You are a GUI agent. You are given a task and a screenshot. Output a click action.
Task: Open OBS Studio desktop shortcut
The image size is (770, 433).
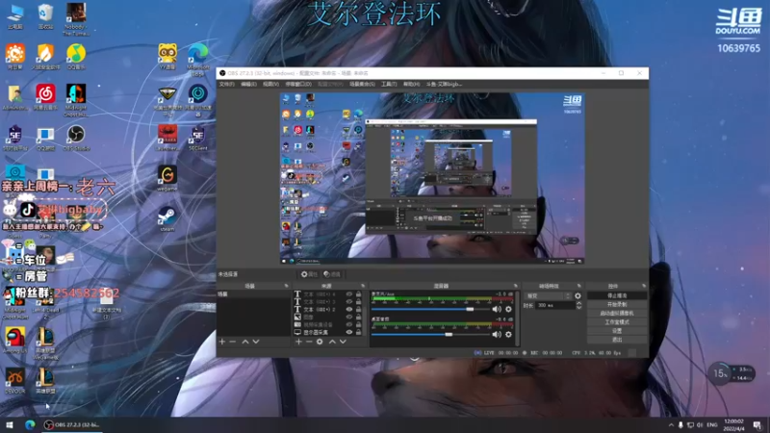click(x=76, y=138)
